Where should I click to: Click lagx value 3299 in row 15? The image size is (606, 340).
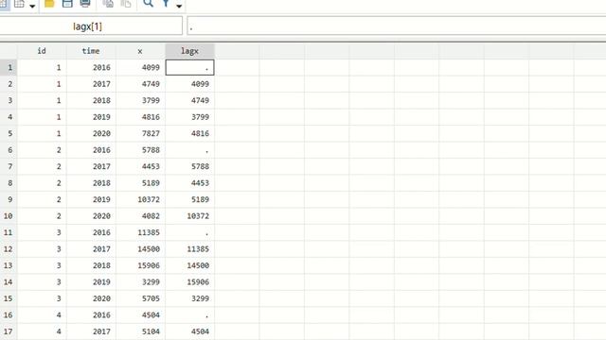[189, 298]
